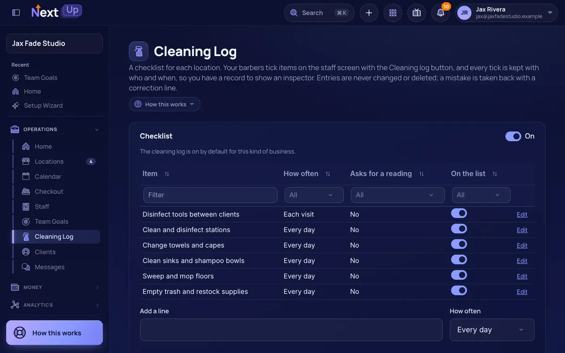565x353 pixels.
Task: Click the Calendar icon in sidebar
Action: [26, 176]
